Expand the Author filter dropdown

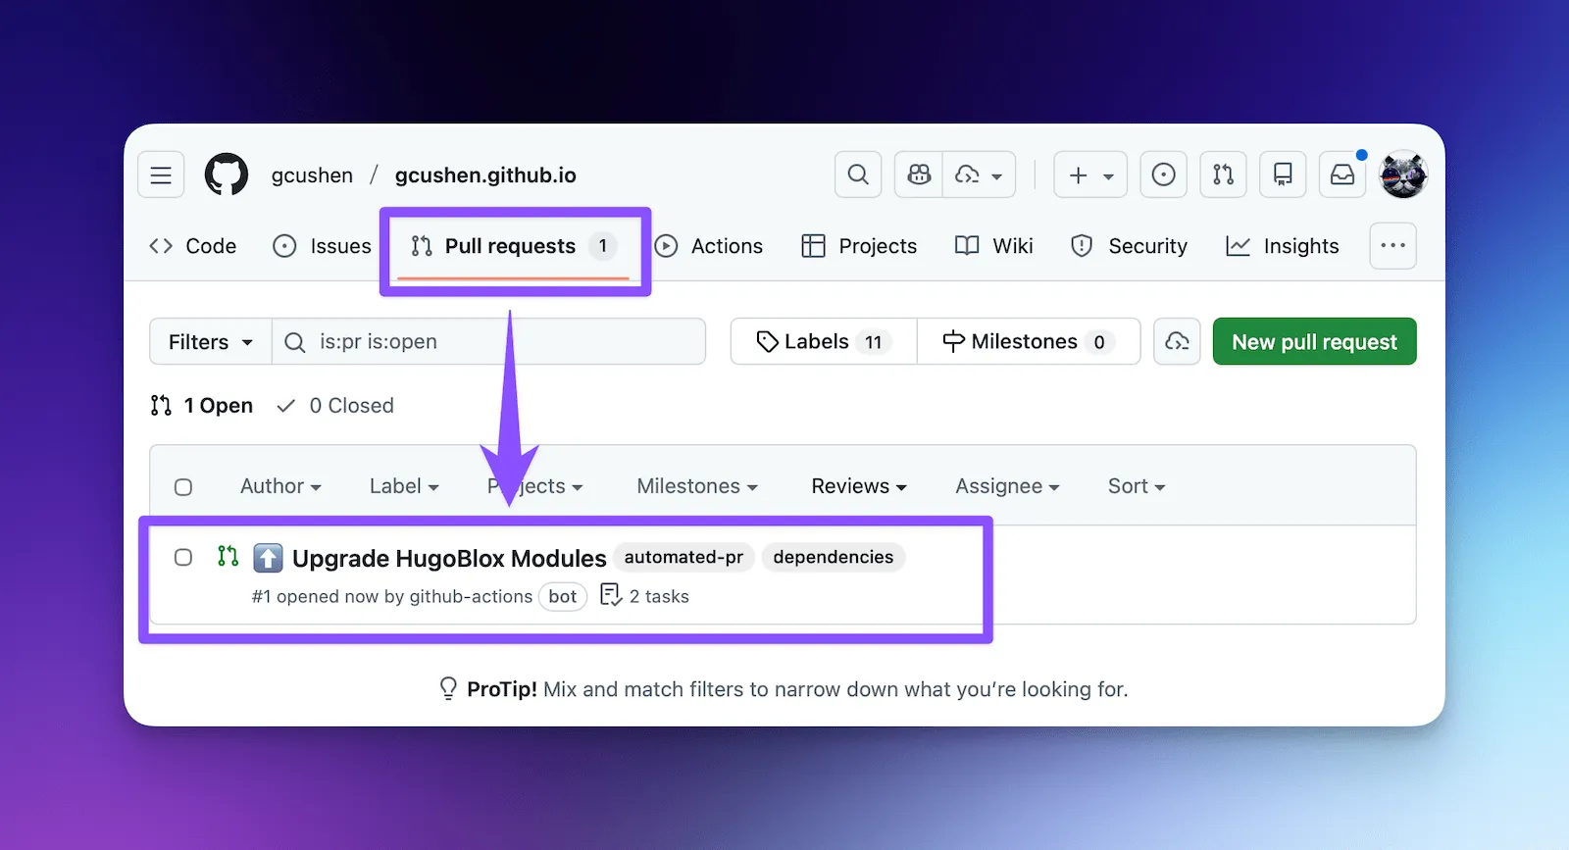tap(280, 486)
